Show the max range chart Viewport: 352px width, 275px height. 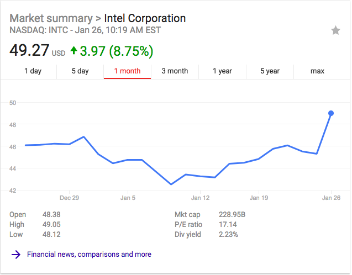(317, 71)
